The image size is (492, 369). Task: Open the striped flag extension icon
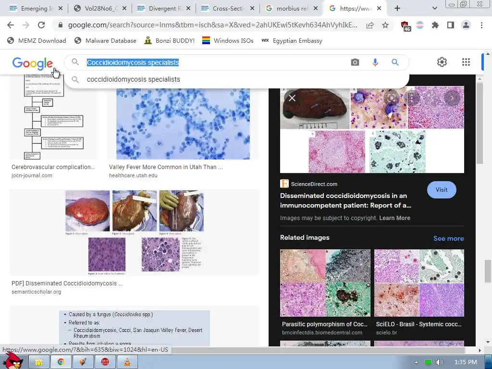pyautogui.click(x=420, y=25)
